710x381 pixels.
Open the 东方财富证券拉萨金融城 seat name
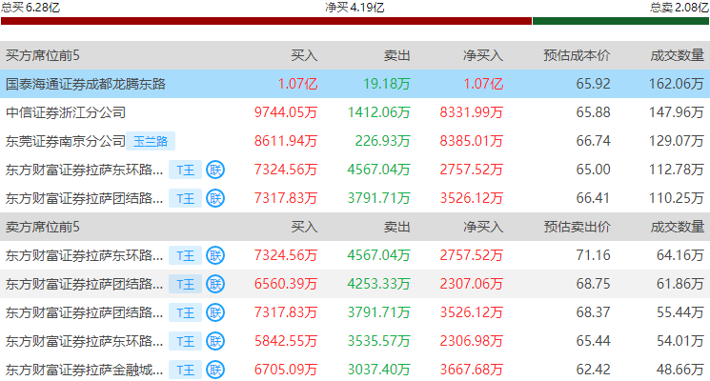84,371
